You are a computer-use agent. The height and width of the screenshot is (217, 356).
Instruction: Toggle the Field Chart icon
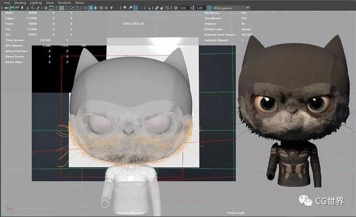[x=67, y=8]
